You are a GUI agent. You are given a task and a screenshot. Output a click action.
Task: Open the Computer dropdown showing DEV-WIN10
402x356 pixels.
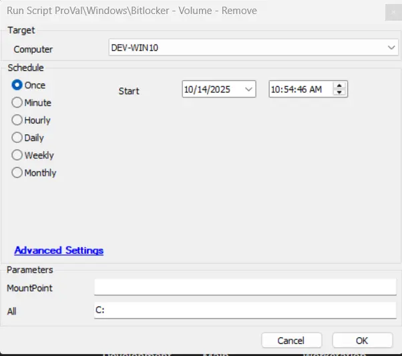pos(253,47)
